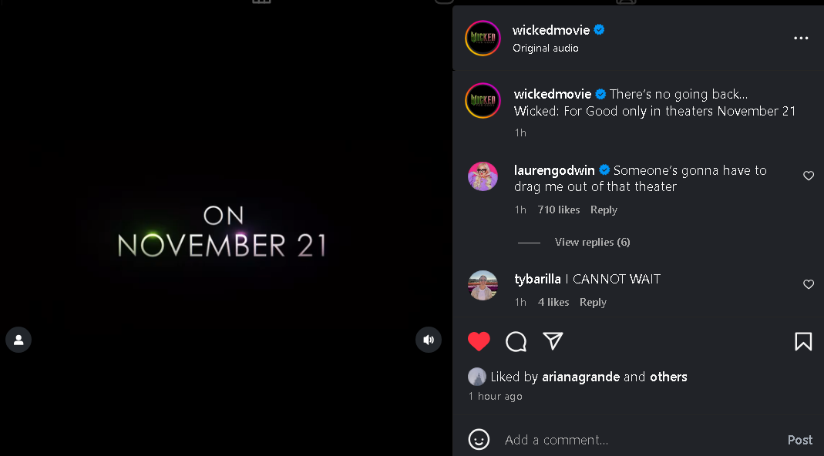Image resolution: width=824 pixels, height=456 pixels.
Task: Open the three-dot more options menu
Action: [801, 38]
